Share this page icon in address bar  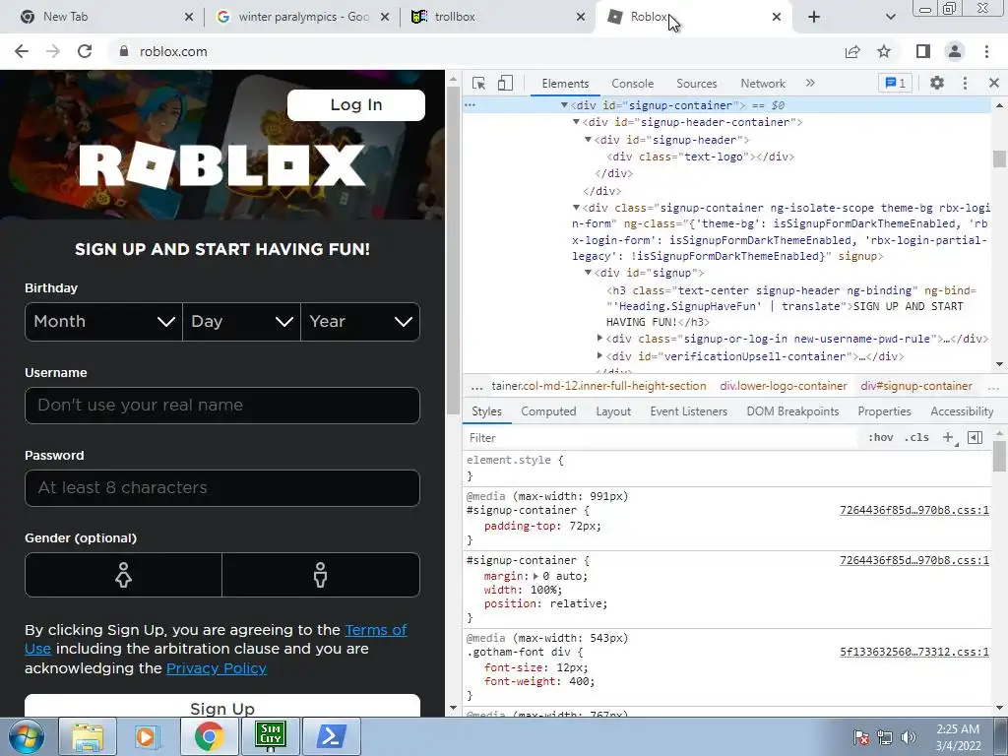pos(852,51)
